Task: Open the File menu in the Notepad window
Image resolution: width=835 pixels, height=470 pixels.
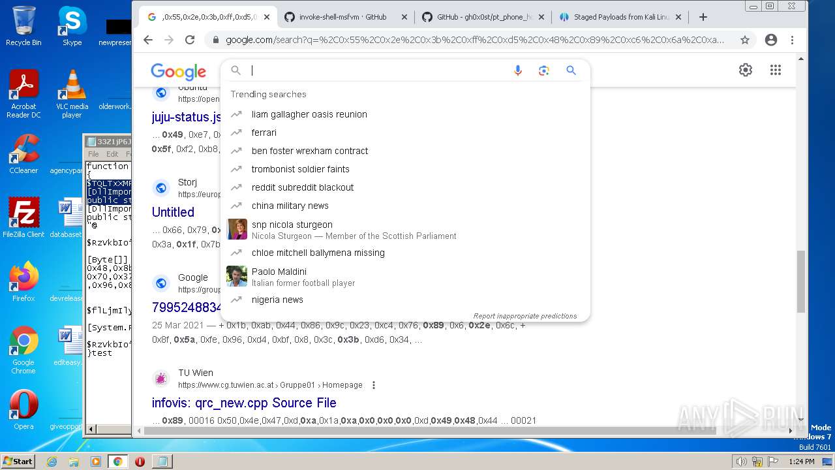Action: pyautogui.click(x=93, y=154)
